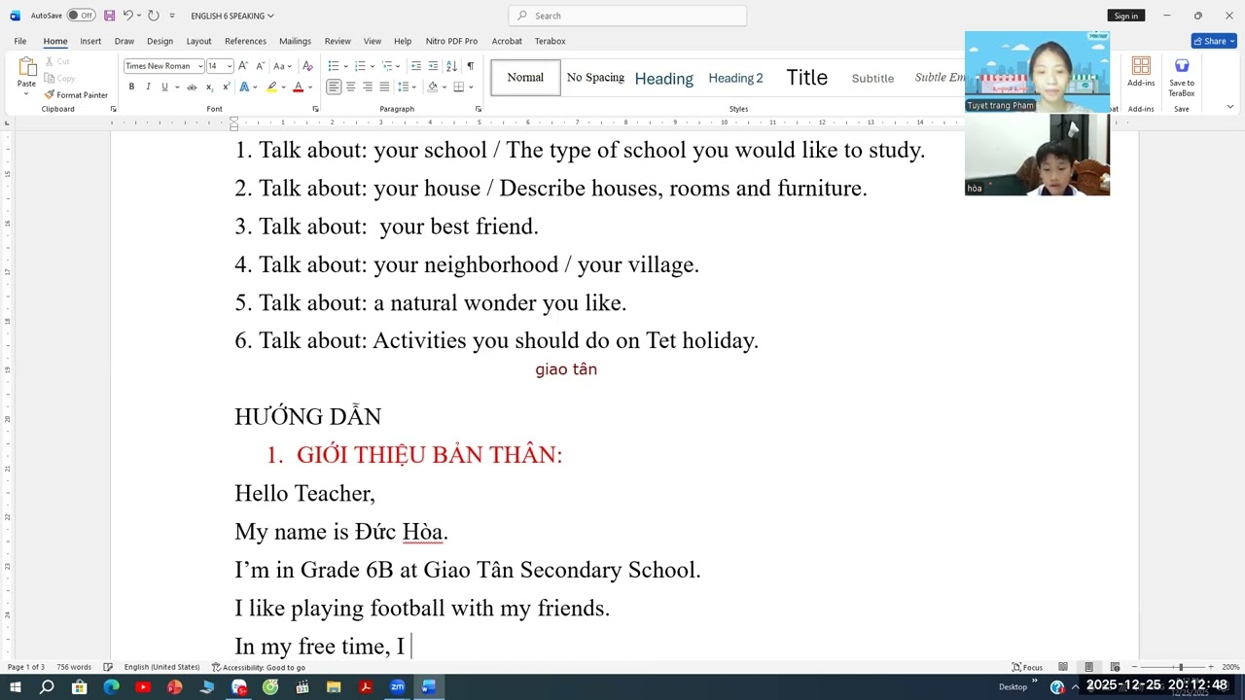
Task: Apply strikethrough formatting
Action: 192,87
